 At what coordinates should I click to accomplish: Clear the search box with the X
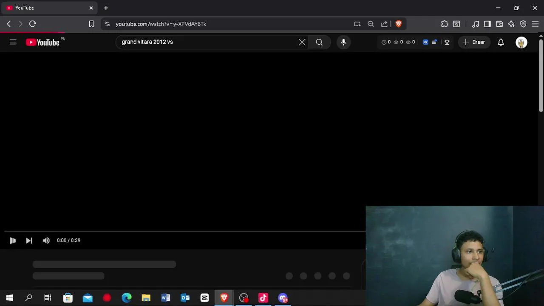click(x=302, y=42)
